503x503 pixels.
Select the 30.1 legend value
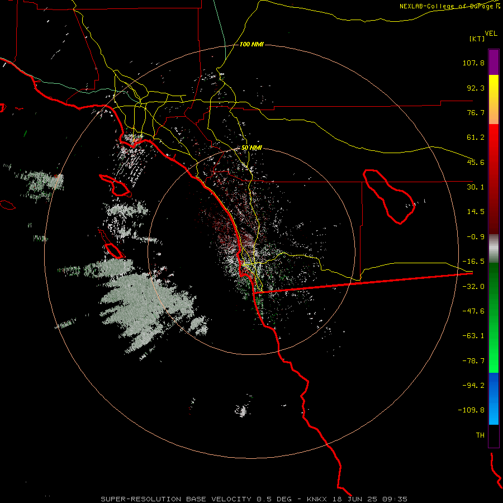pos(476,187)
